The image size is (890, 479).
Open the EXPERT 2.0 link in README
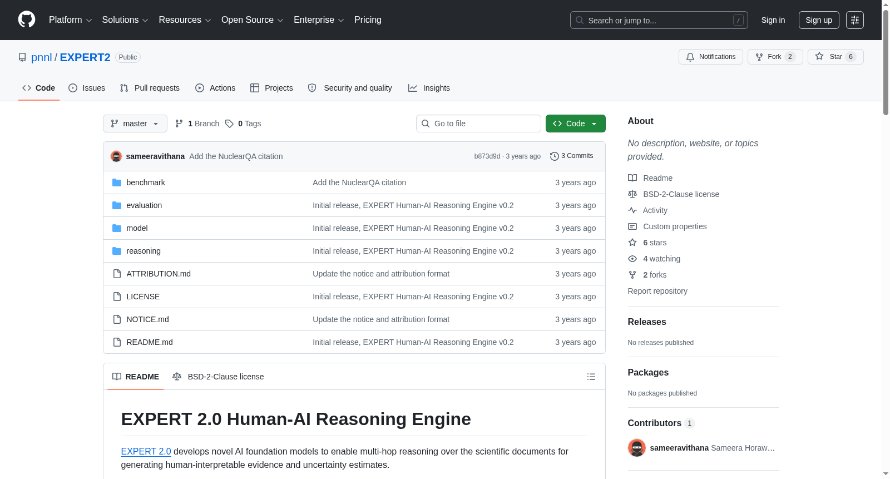click(x=146, y=452)
